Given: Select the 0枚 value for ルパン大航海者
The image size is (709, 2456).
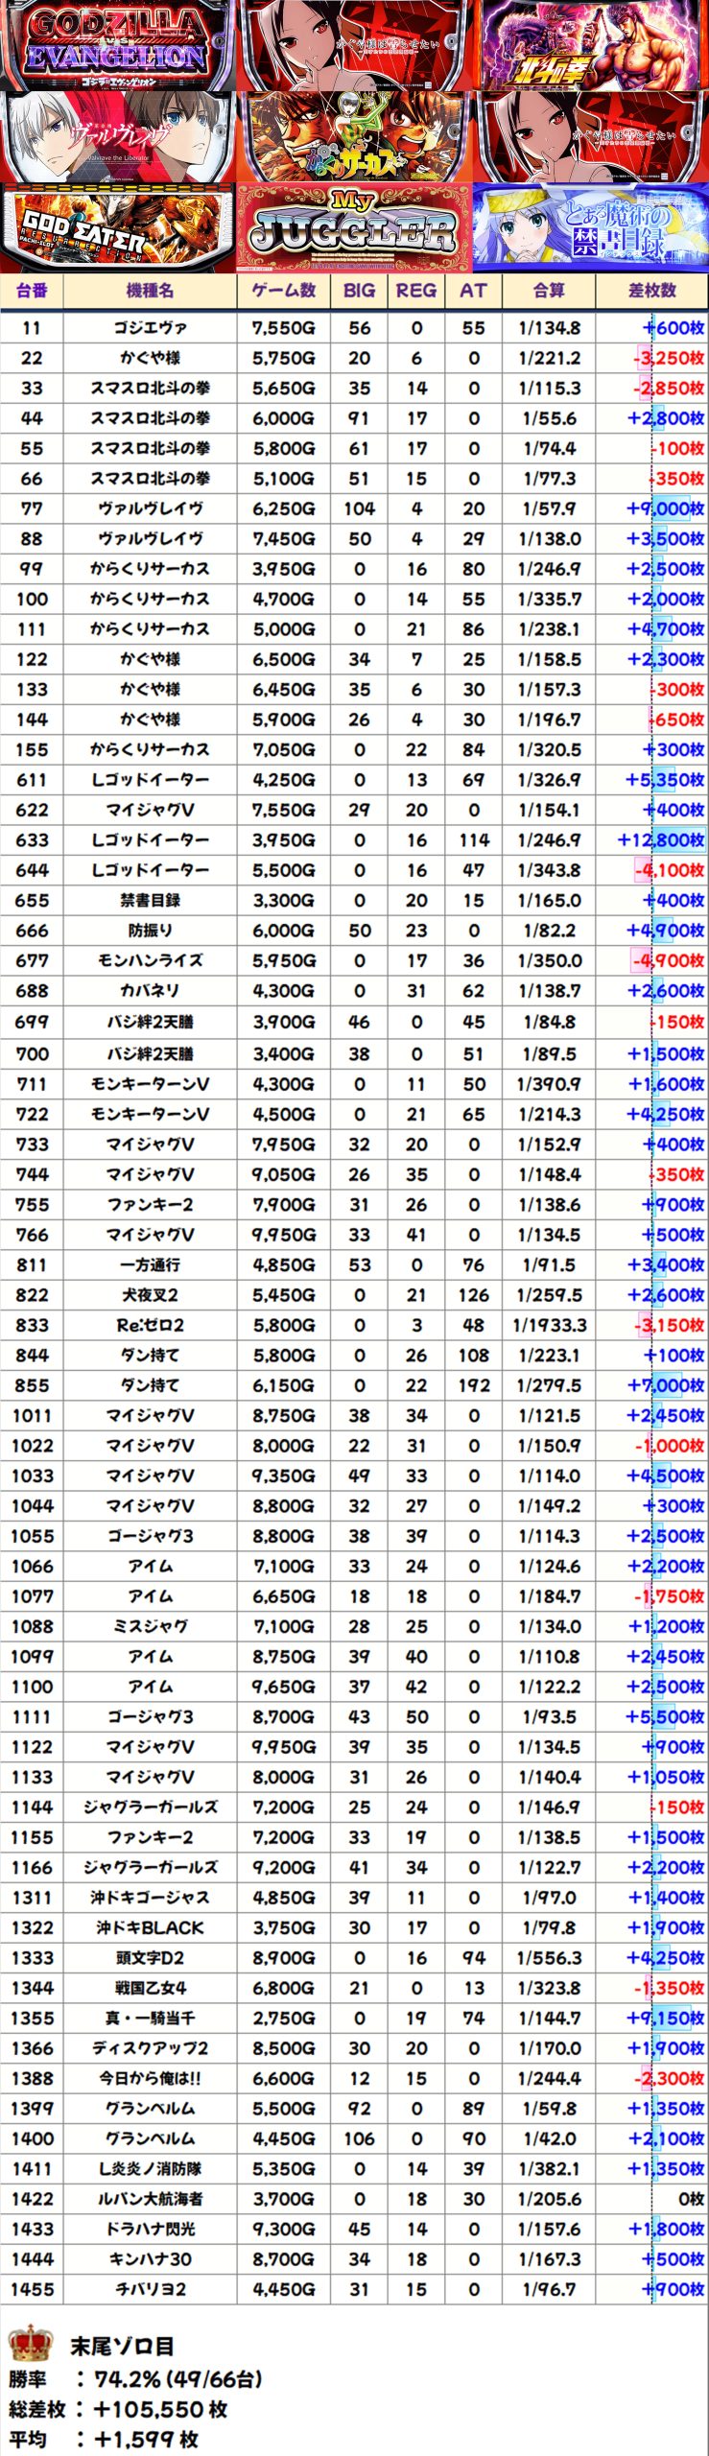Looking at the screenshot, I should click(691, 2199).
